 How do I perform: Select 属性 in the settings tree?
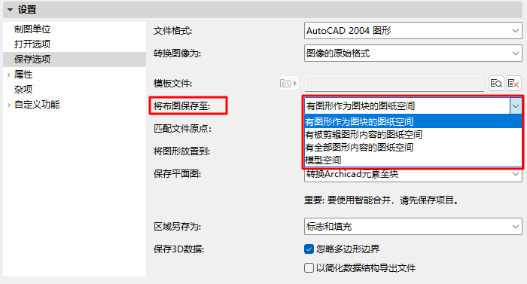[x=23, y=75]
